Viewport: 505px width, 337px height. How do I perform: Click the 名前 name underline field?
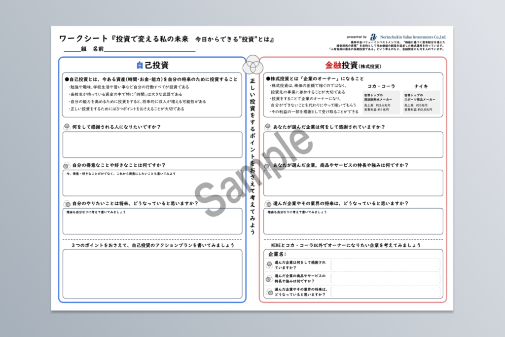(149, 49)
